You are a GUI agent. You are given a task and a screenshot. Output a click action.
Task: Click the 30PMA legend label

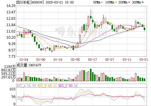coord(136,2)
